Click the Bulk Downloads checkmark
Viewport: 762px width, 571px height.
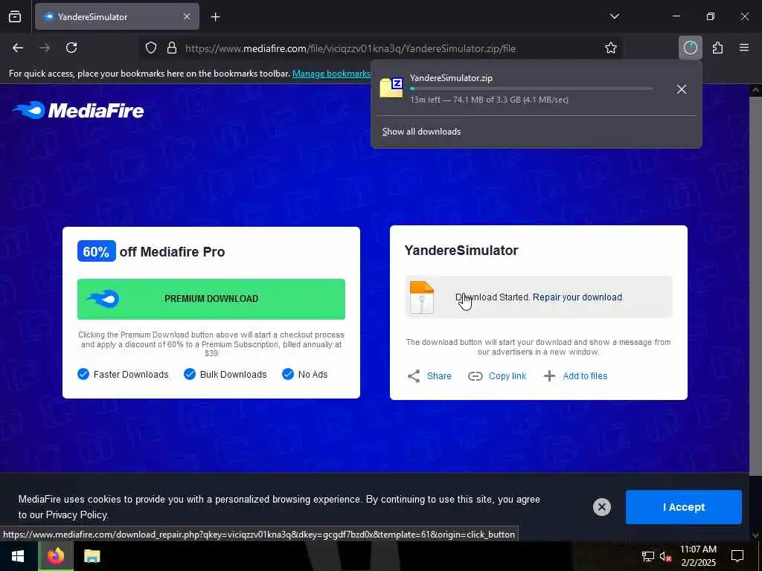(x=190, y=375)
